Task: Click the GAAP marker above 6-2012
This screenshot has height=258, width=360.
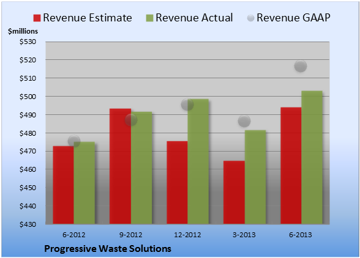Action: [74, 141]
